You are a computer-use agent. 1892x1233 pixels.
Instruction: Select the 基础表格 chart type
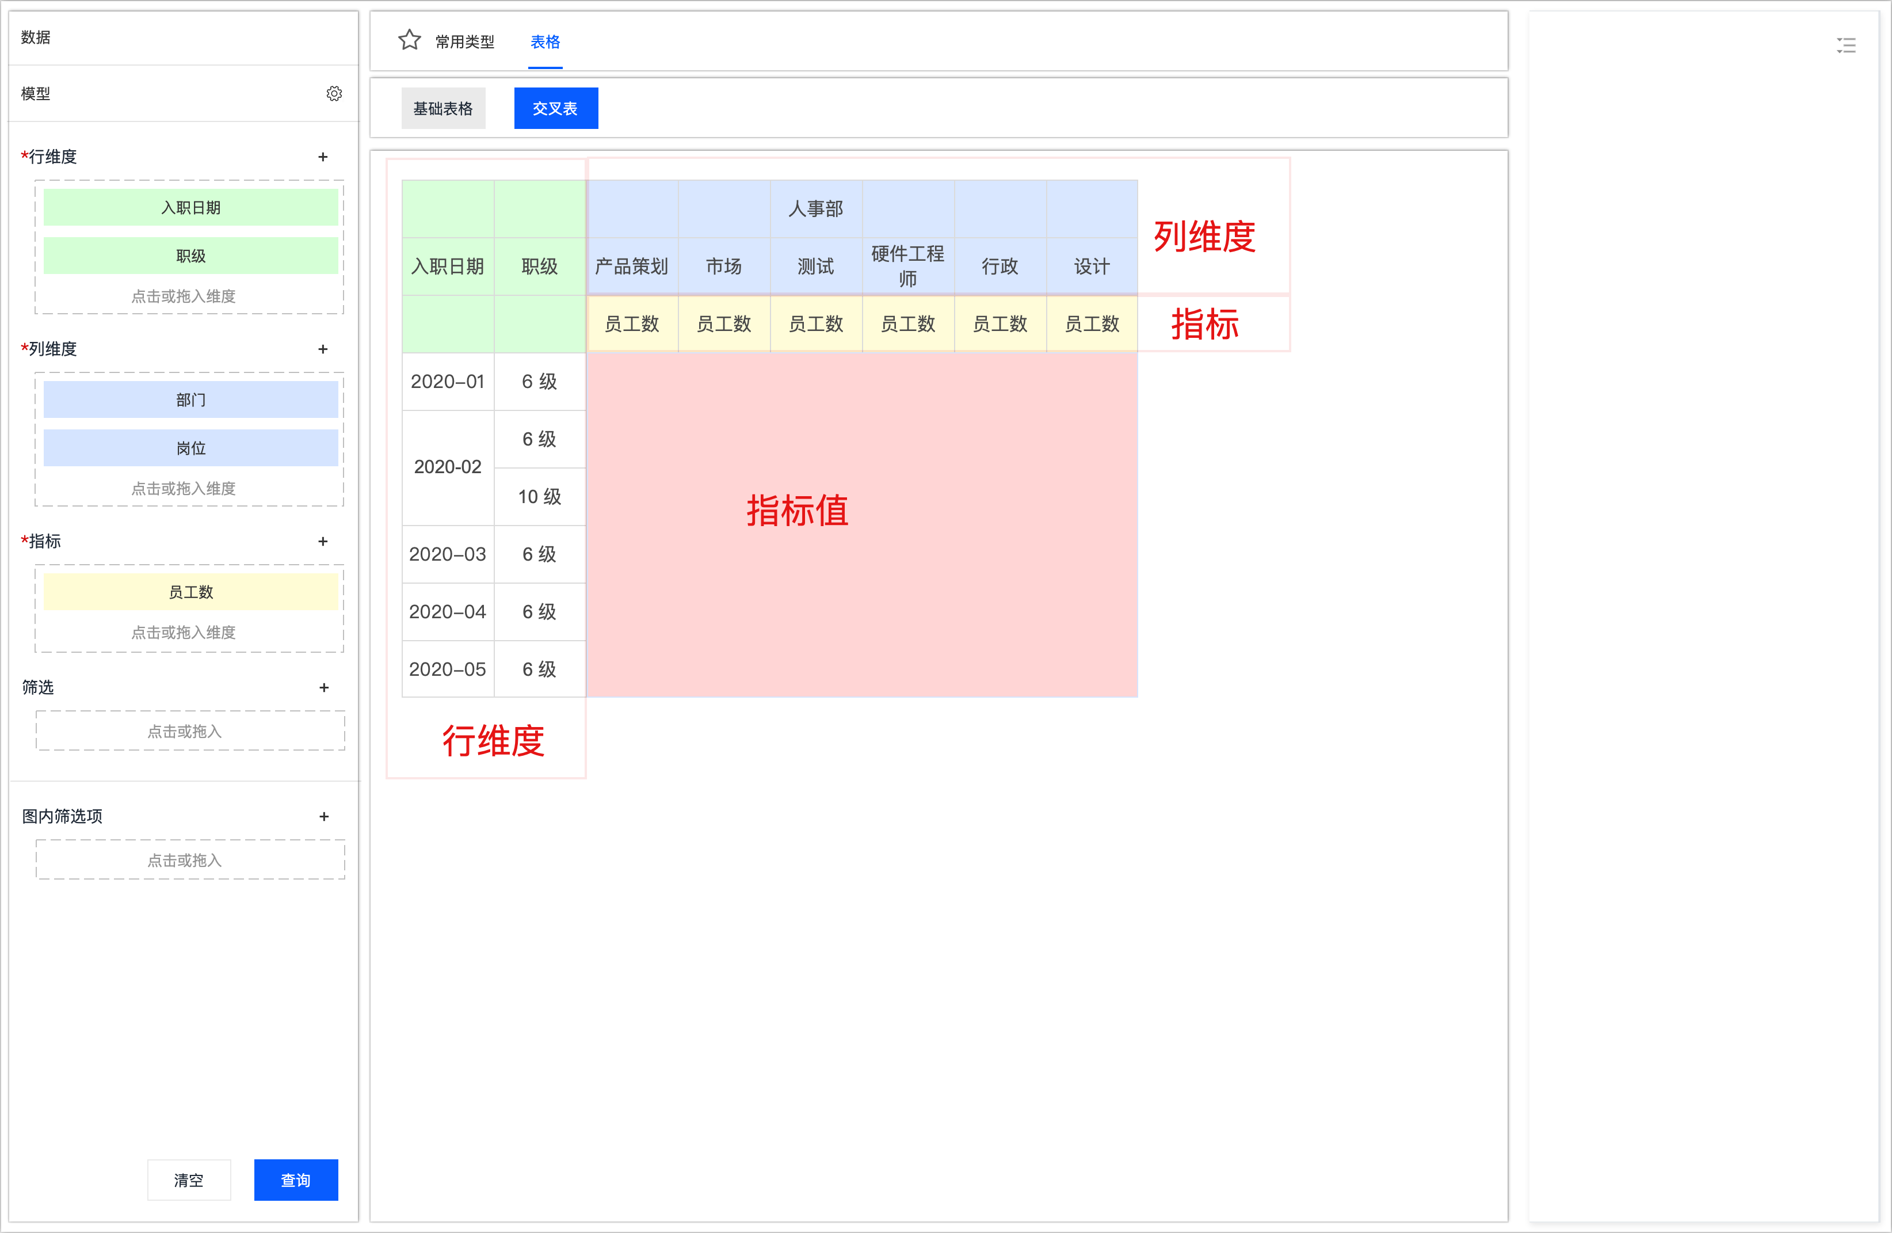point(443,108)
